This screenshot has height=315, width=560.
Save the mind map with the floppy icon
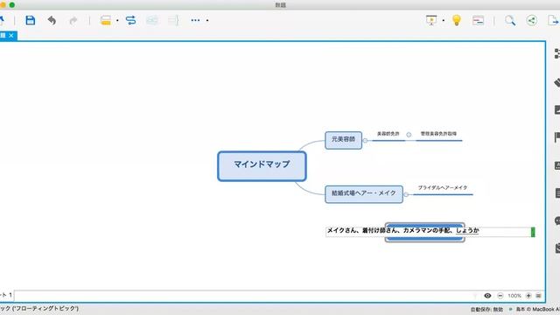[31, 20]
